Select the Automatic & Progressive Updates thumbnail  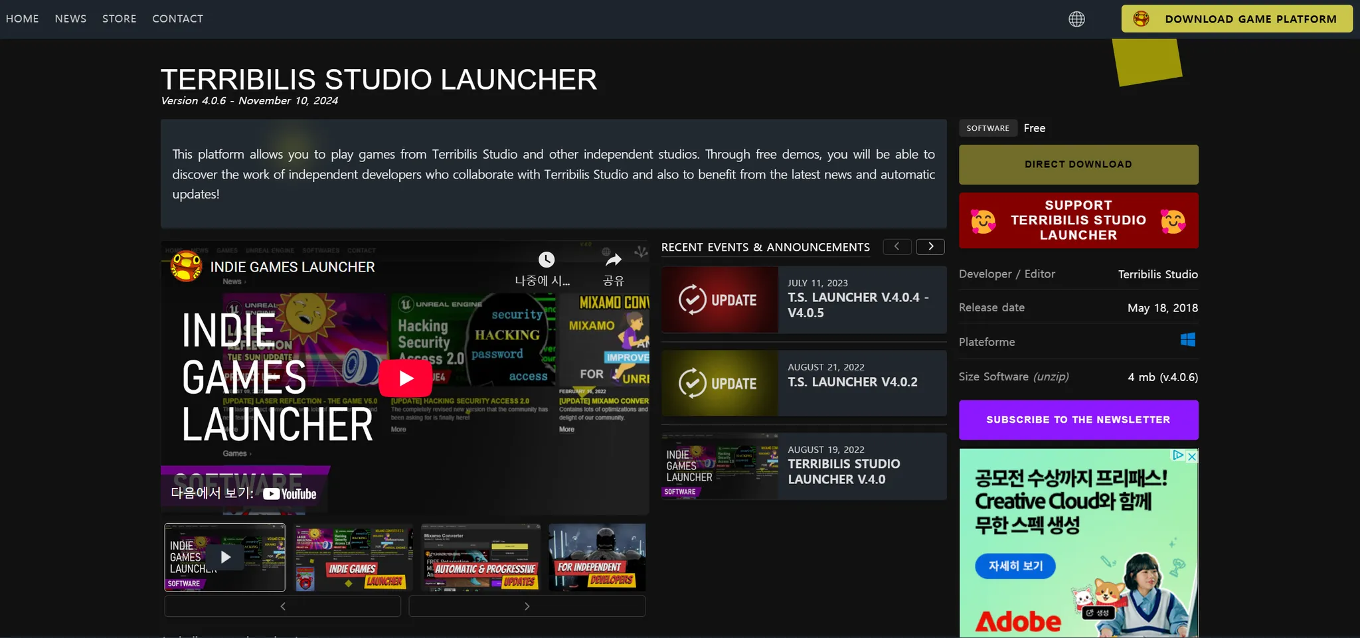point(481,557)
